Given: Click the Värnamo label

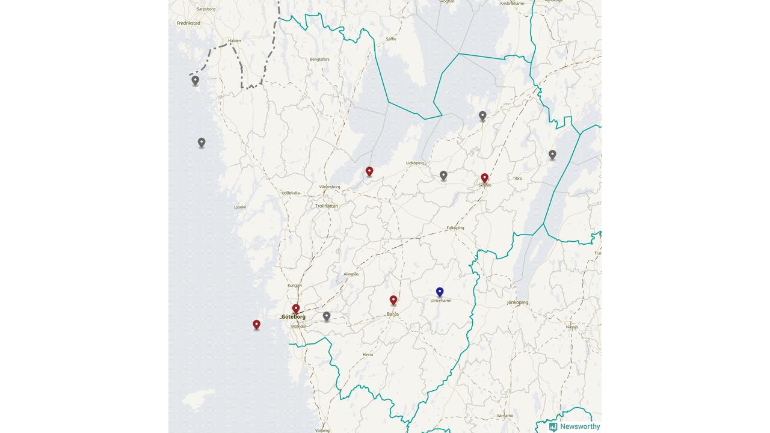Looking at the screenshot, I should point(505,416).
